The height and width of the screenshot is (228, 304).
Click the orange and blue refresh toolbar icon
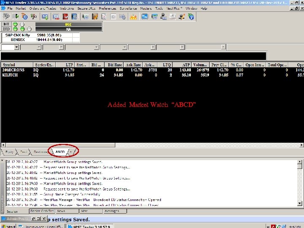[24, 16]
